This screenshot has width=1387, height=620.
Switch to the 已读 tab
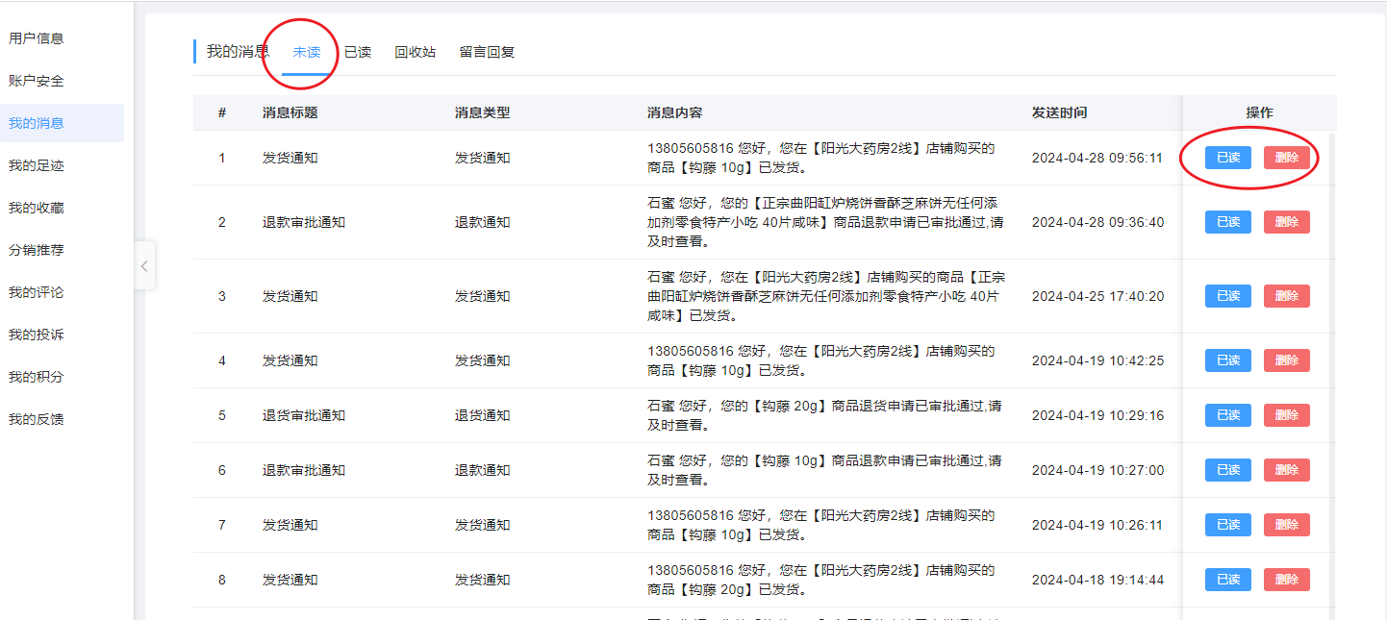pyautogui.click(x=358, y=52)
